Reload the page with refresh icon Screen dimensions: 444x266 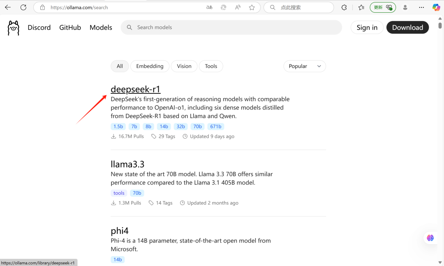click(x=23, y=7)
